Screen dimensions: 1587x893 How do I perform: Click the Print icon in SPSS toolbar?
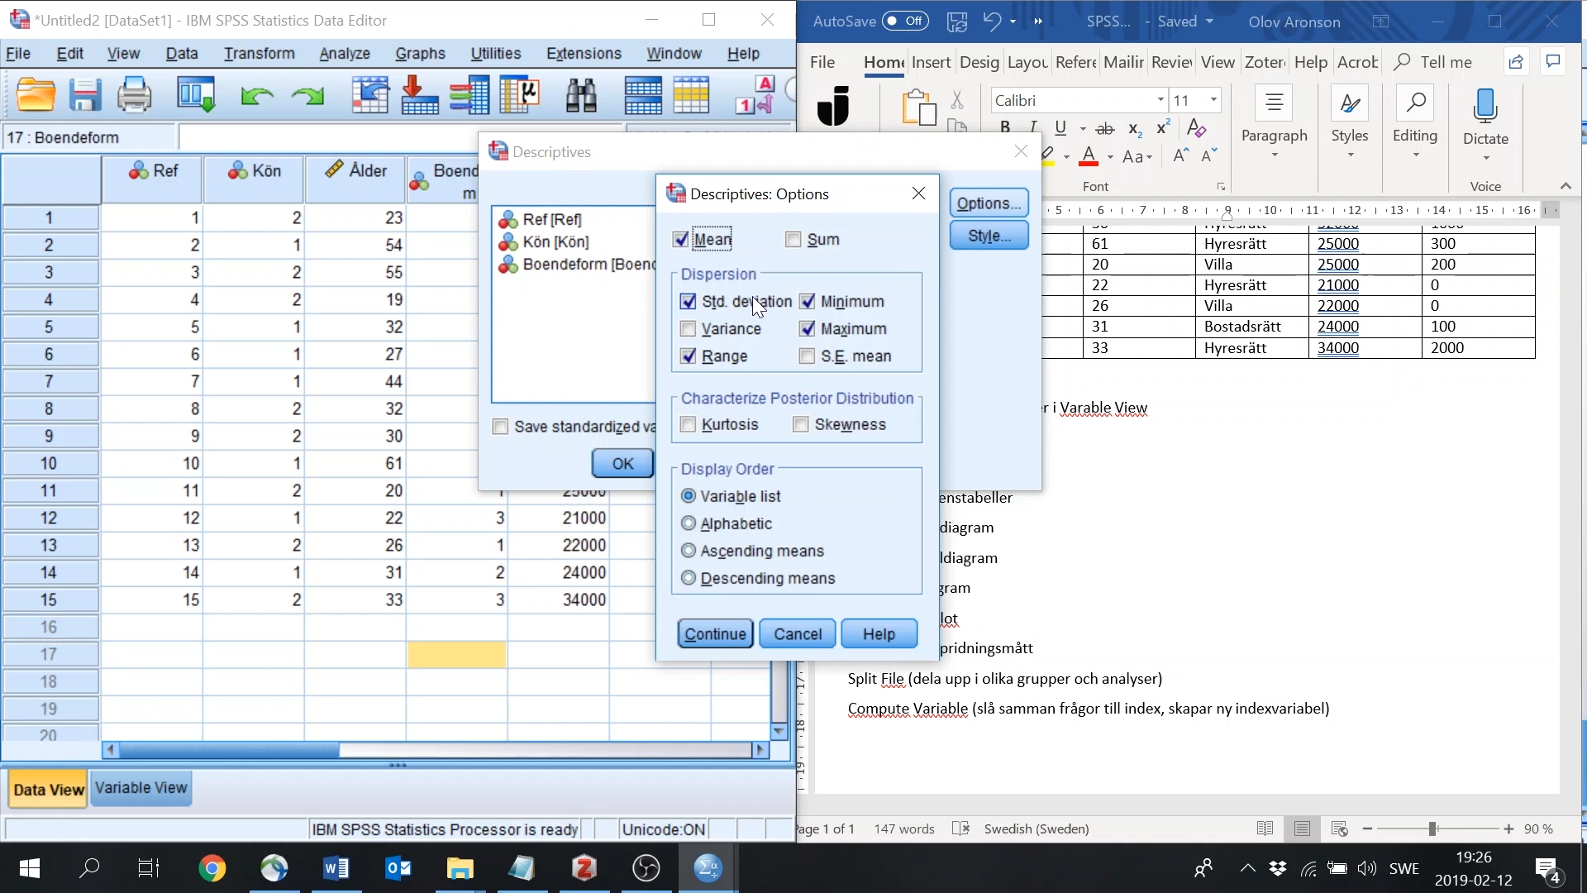(x=134, y=95)
